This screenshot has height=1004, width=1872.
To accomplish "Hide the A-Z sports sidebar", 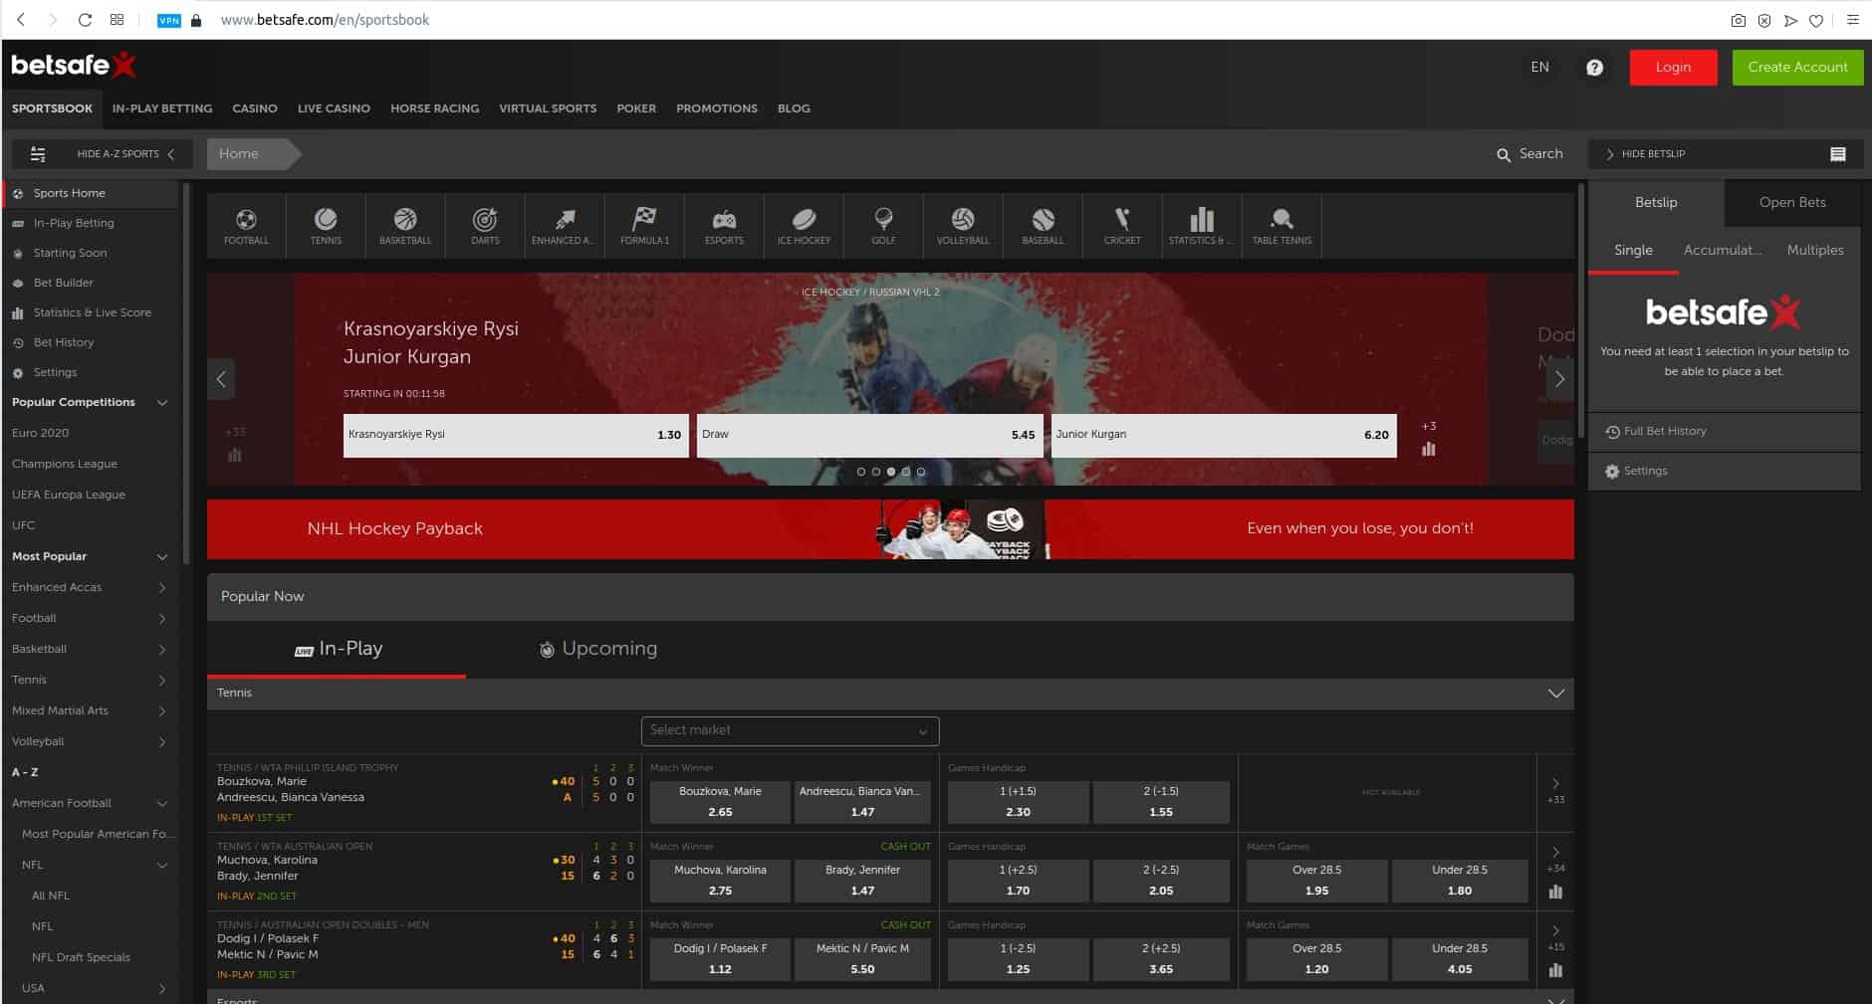I will [x=125, y=154].
